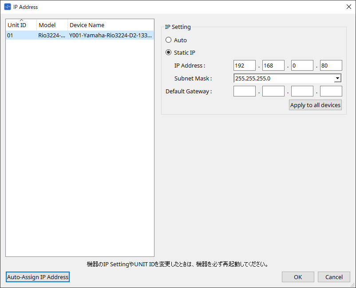356x288 pixels.
Task: Click the IP Address dialog title icon
Action: pyautogui.click(x=8, y=7)
